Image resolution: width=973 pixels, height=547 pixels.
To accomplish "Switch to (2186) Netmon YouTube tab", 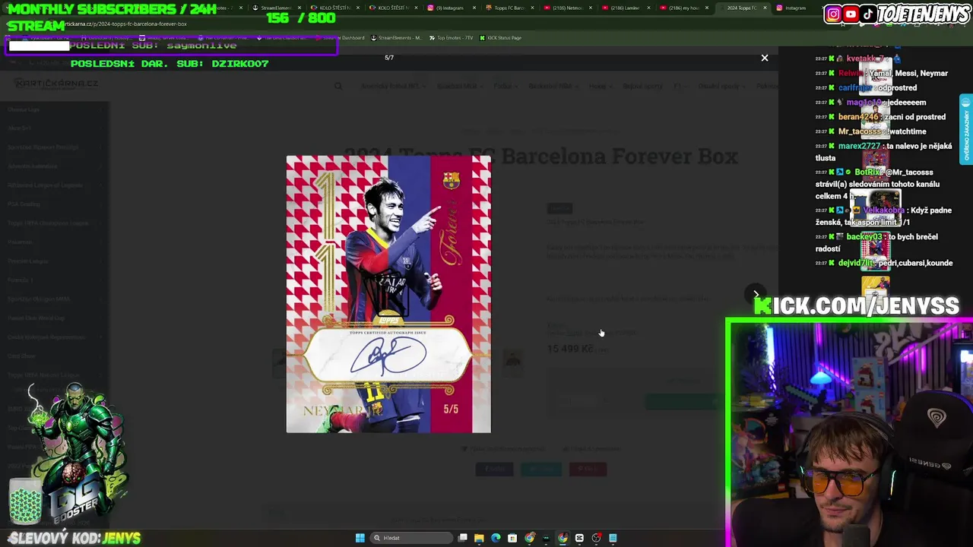I will click(x=566, y=8).
